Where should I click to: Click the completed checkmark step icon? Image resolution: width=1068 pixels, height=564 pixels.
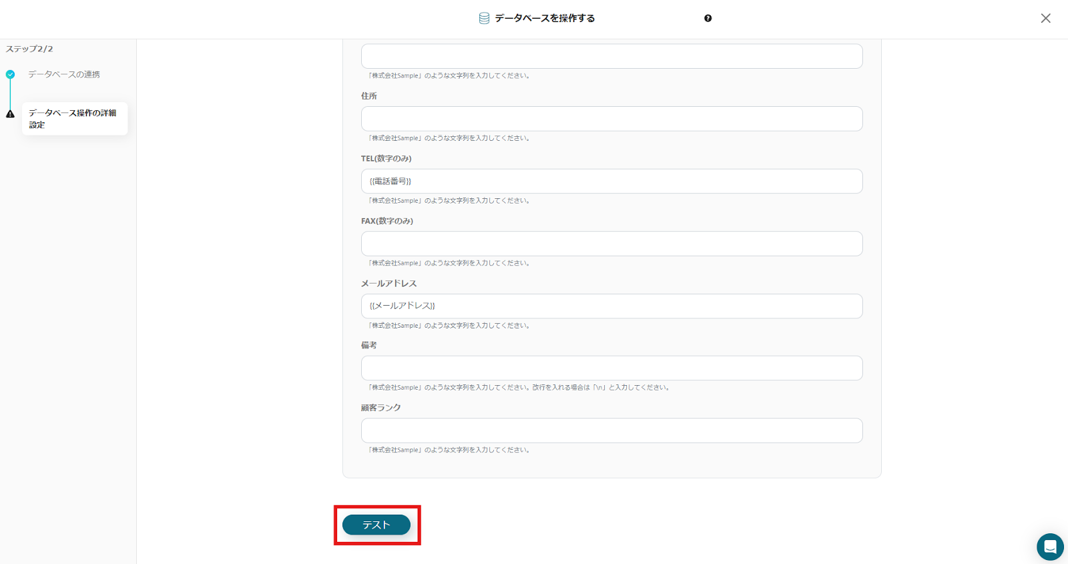tap(10, 74)
